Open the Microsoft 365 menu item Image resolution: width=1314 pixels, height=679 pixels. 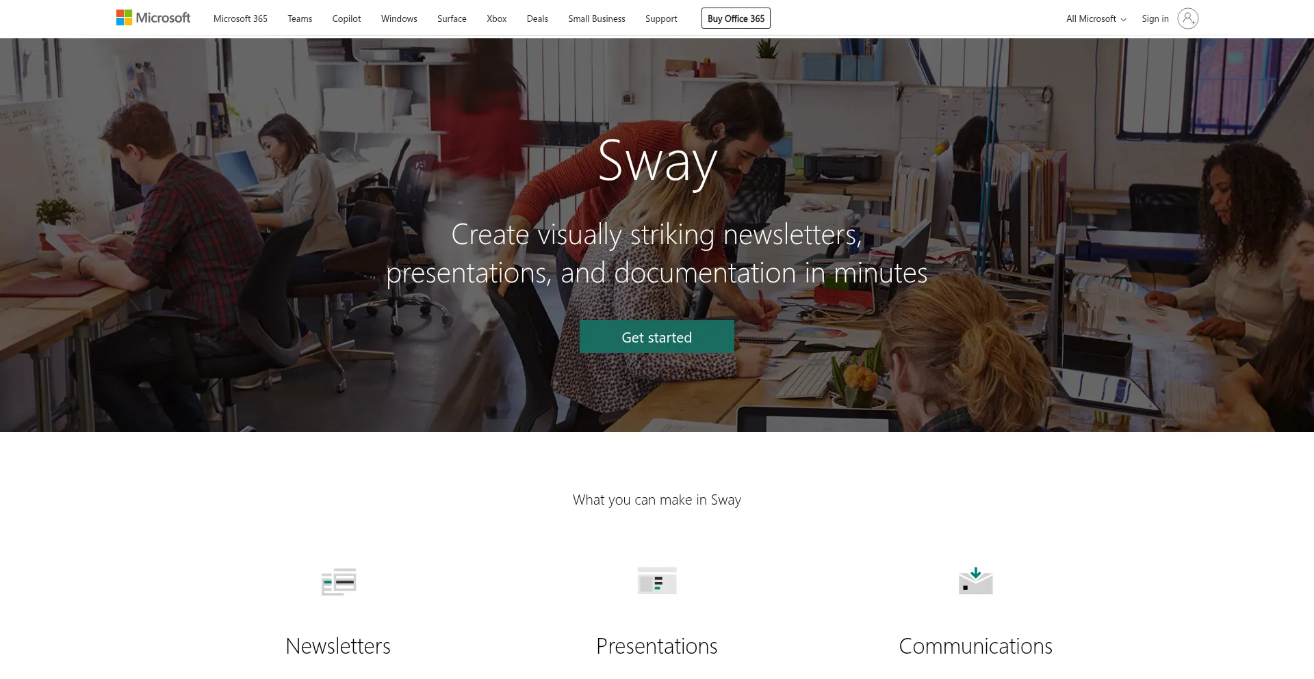click(x=240, y=18)
